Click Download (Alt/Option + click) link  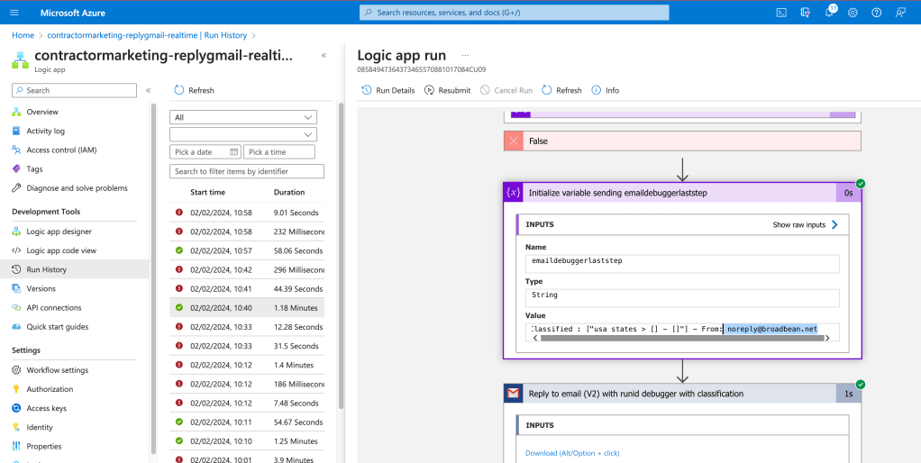point(572,453)
